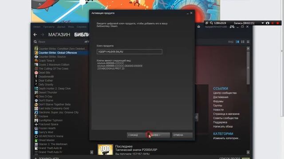
Task: Click the GEARCRACK Arena game icon
Action: (36, 136)
